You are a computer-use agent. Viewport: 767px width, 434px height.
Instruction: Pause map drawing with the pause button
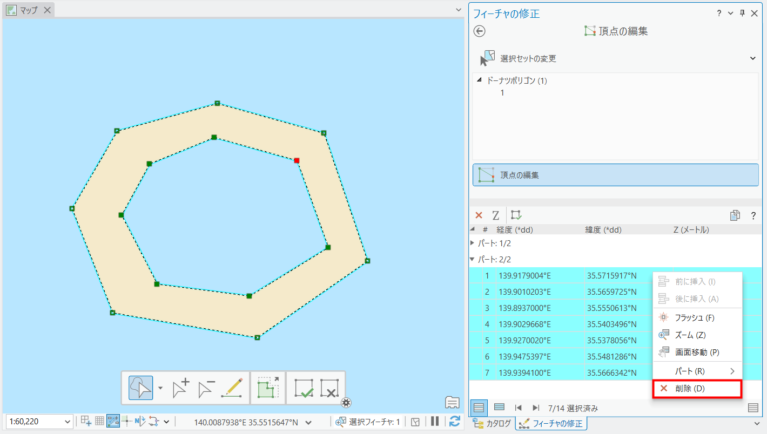435,422
